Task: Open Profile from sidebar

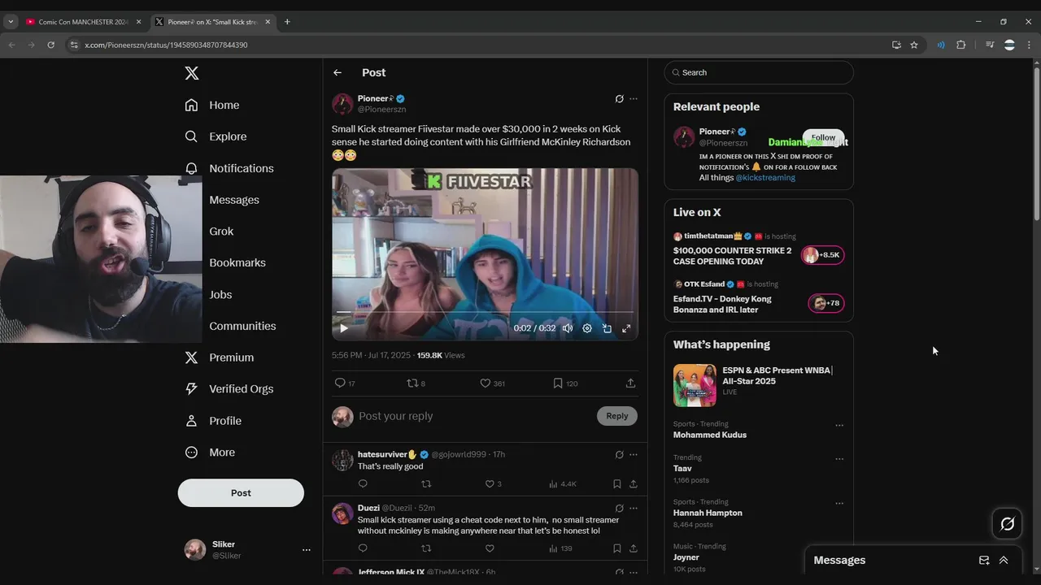Action: coord(212,421)
